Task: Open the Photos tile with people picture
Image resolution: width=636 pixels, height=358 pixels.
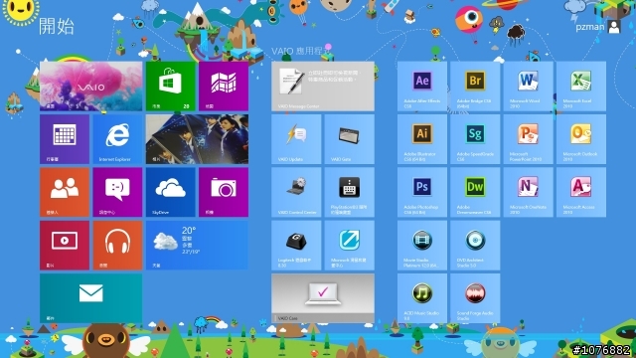Action: (197, 139)
